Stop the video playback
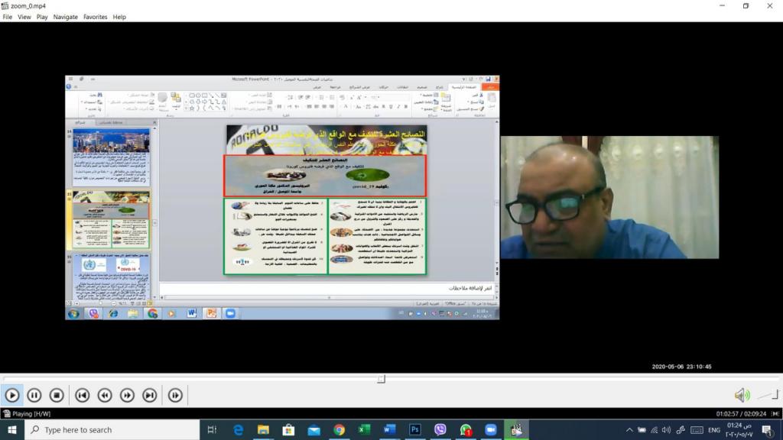 point(57,395)
